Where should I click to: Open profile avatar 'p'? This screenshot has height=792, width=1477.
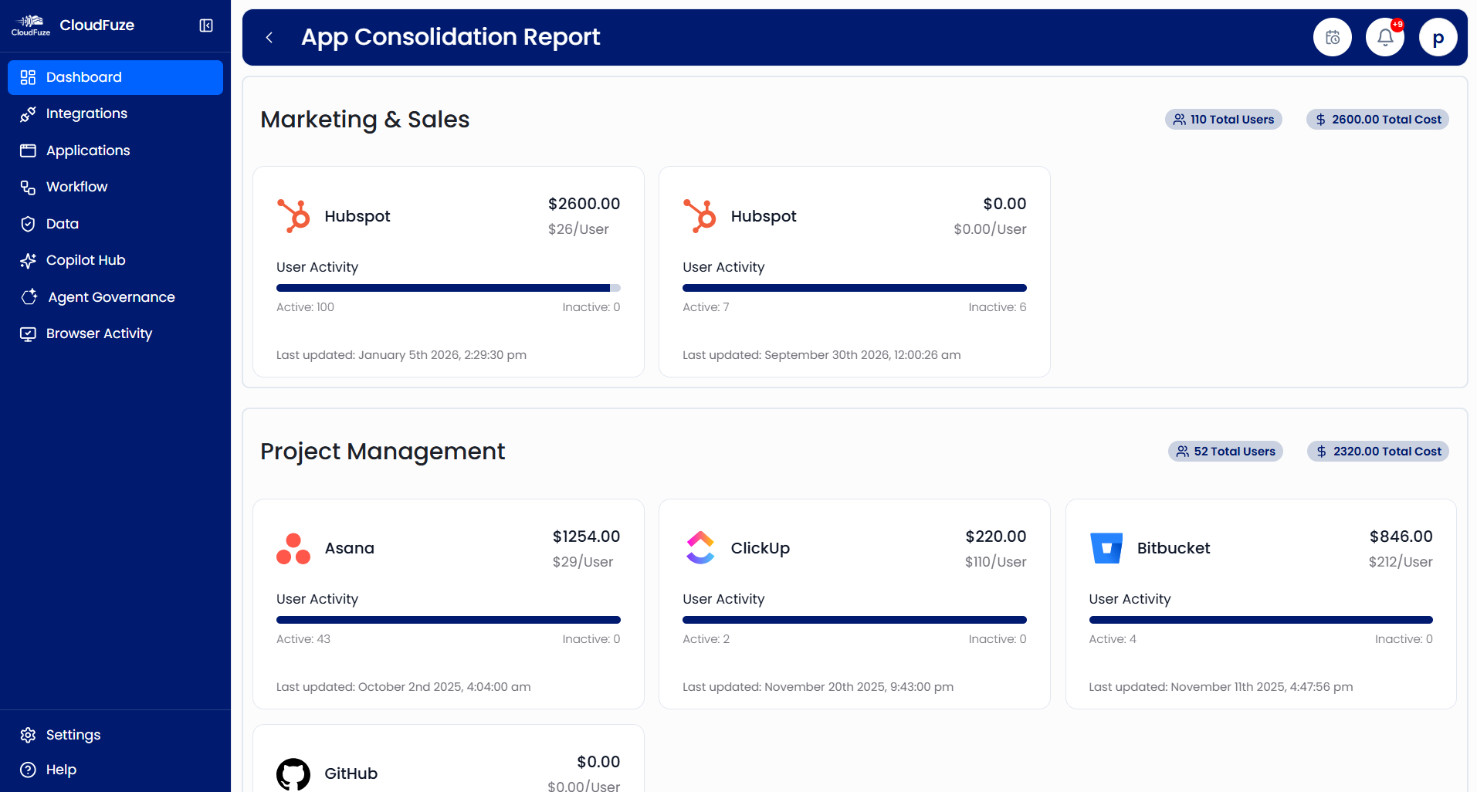1438,37
